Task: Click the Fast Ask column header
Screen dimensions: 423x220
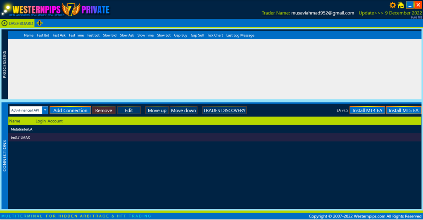Action: tap(59, 35)
